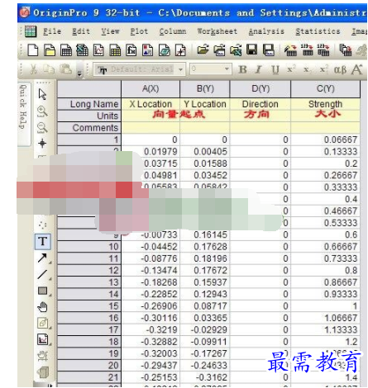The image size is (368, 388).
Task: Select the Arrow drawing tool
Action: (42, 258)
